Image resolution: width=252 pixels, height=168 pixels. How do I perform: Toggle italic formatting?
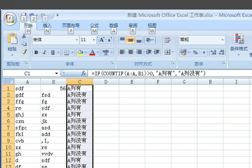point(45,52)
